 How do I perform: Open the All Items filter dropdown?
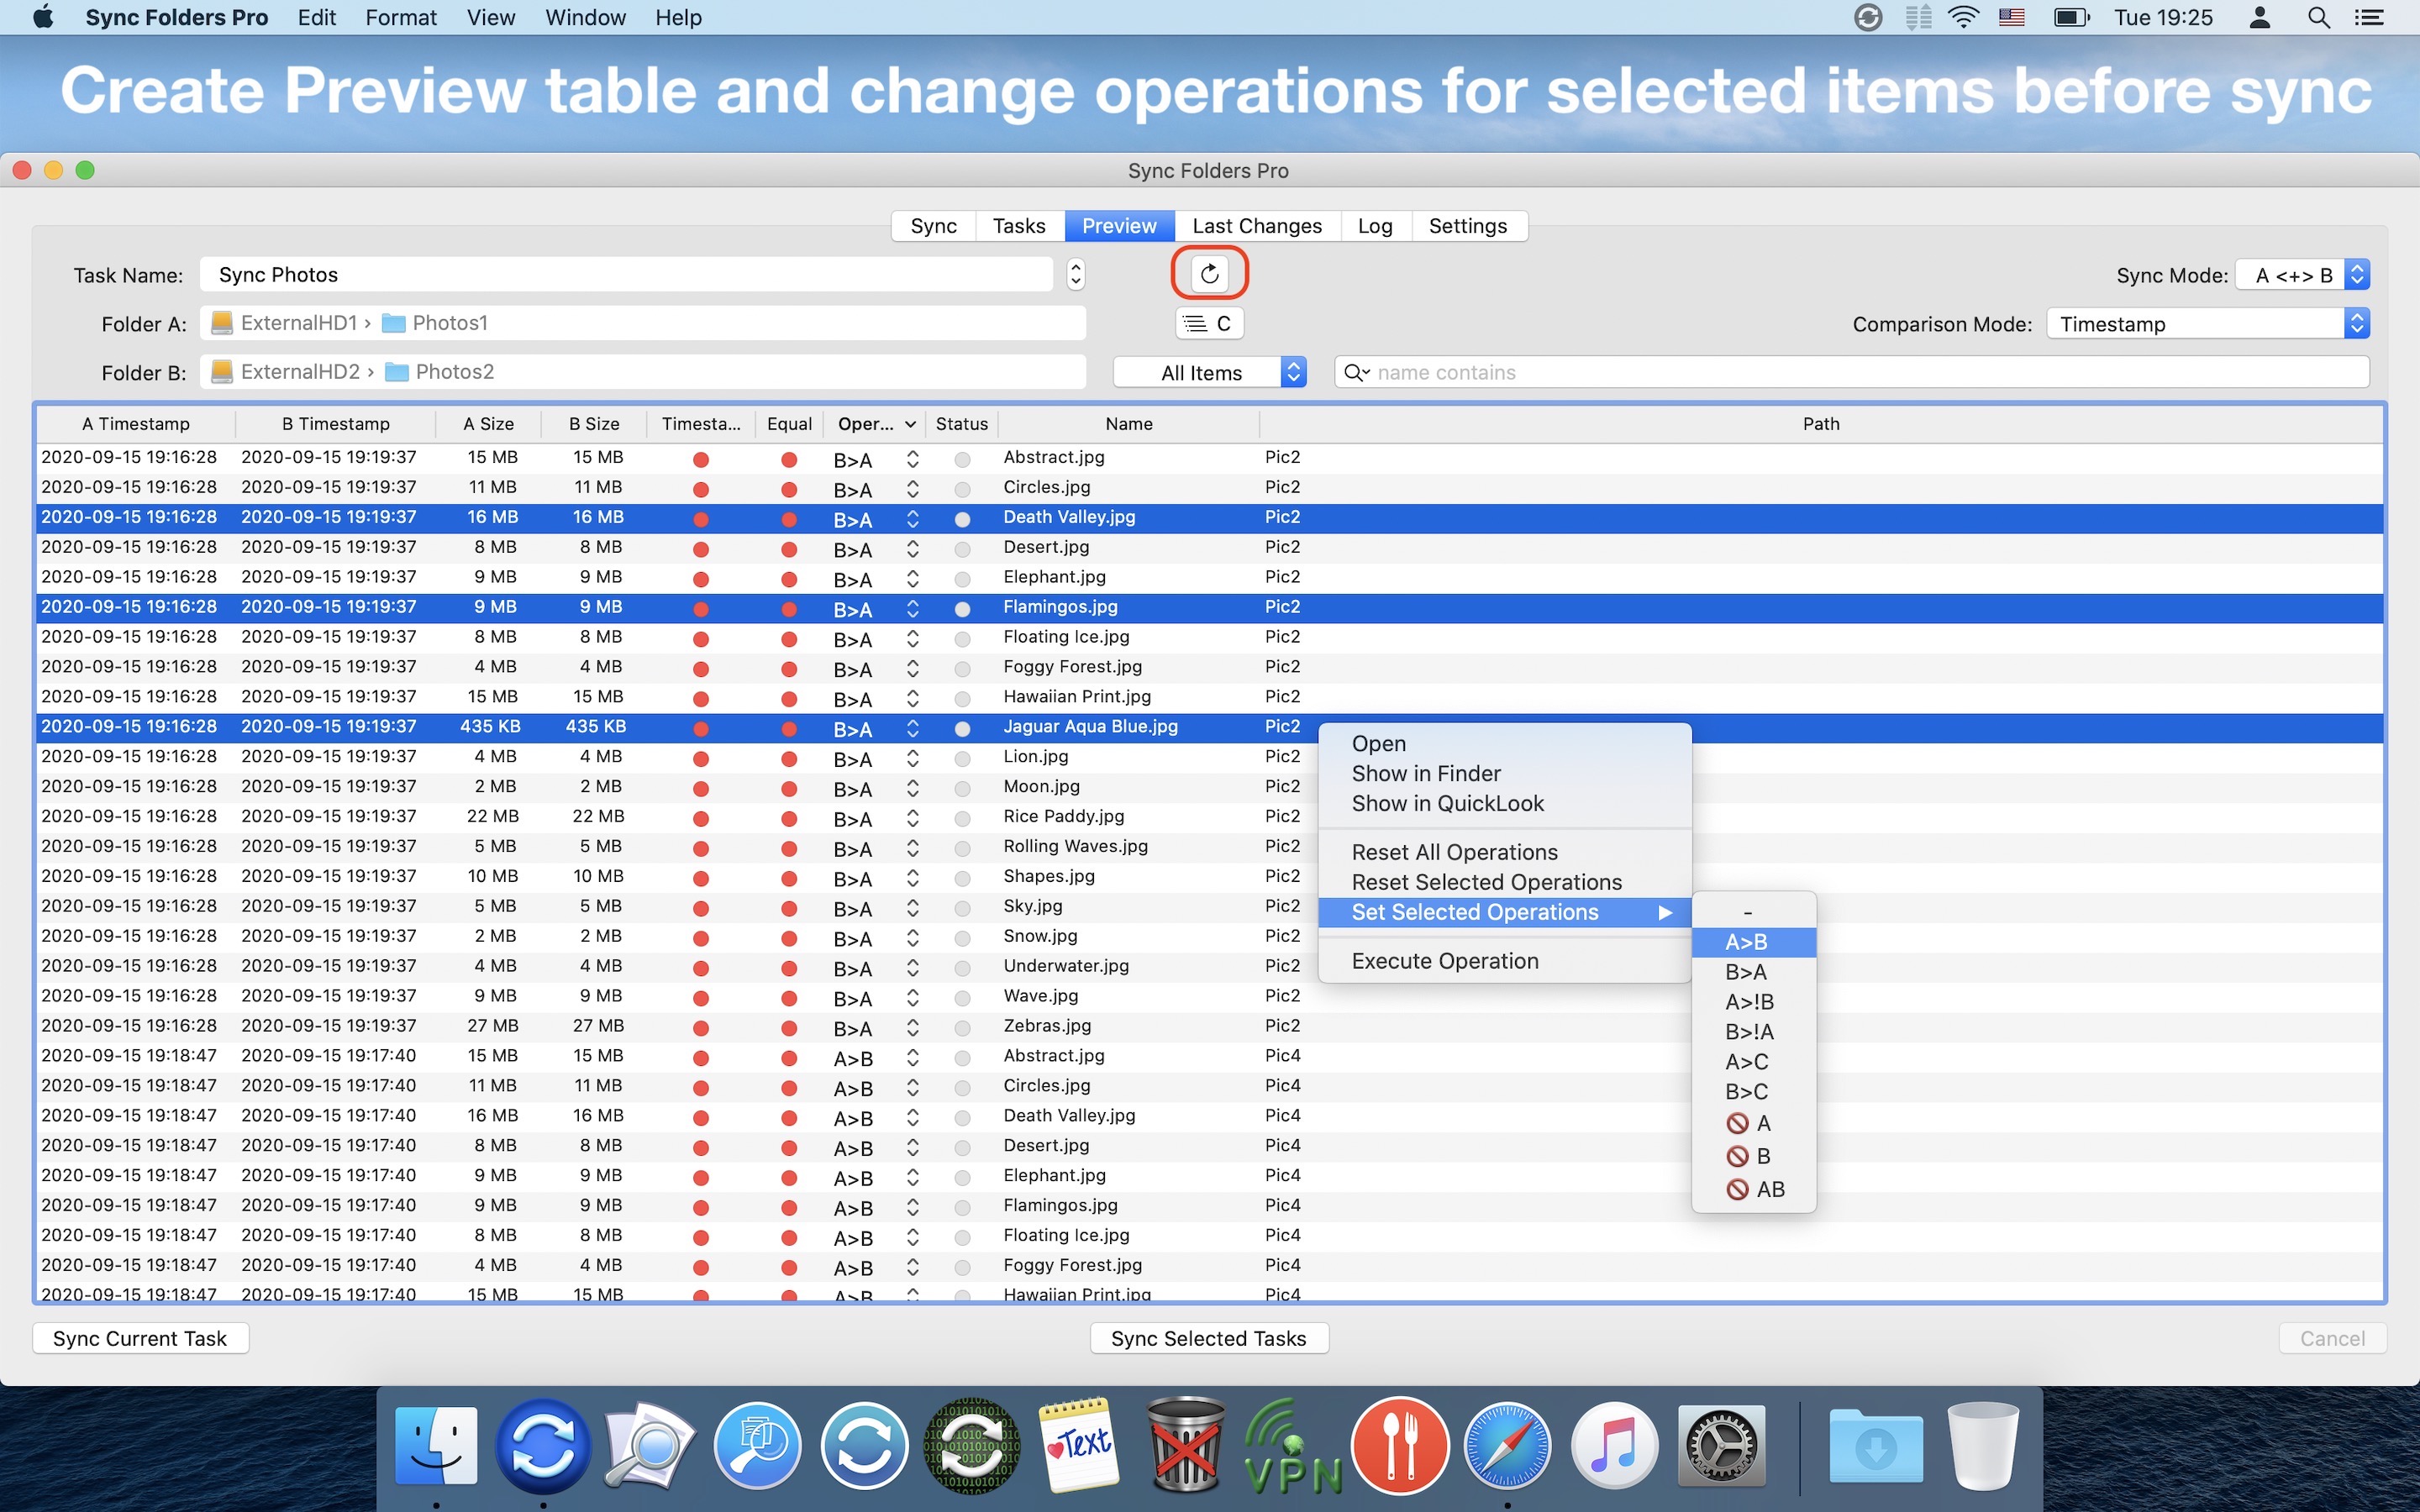[x=1209, y=373]
